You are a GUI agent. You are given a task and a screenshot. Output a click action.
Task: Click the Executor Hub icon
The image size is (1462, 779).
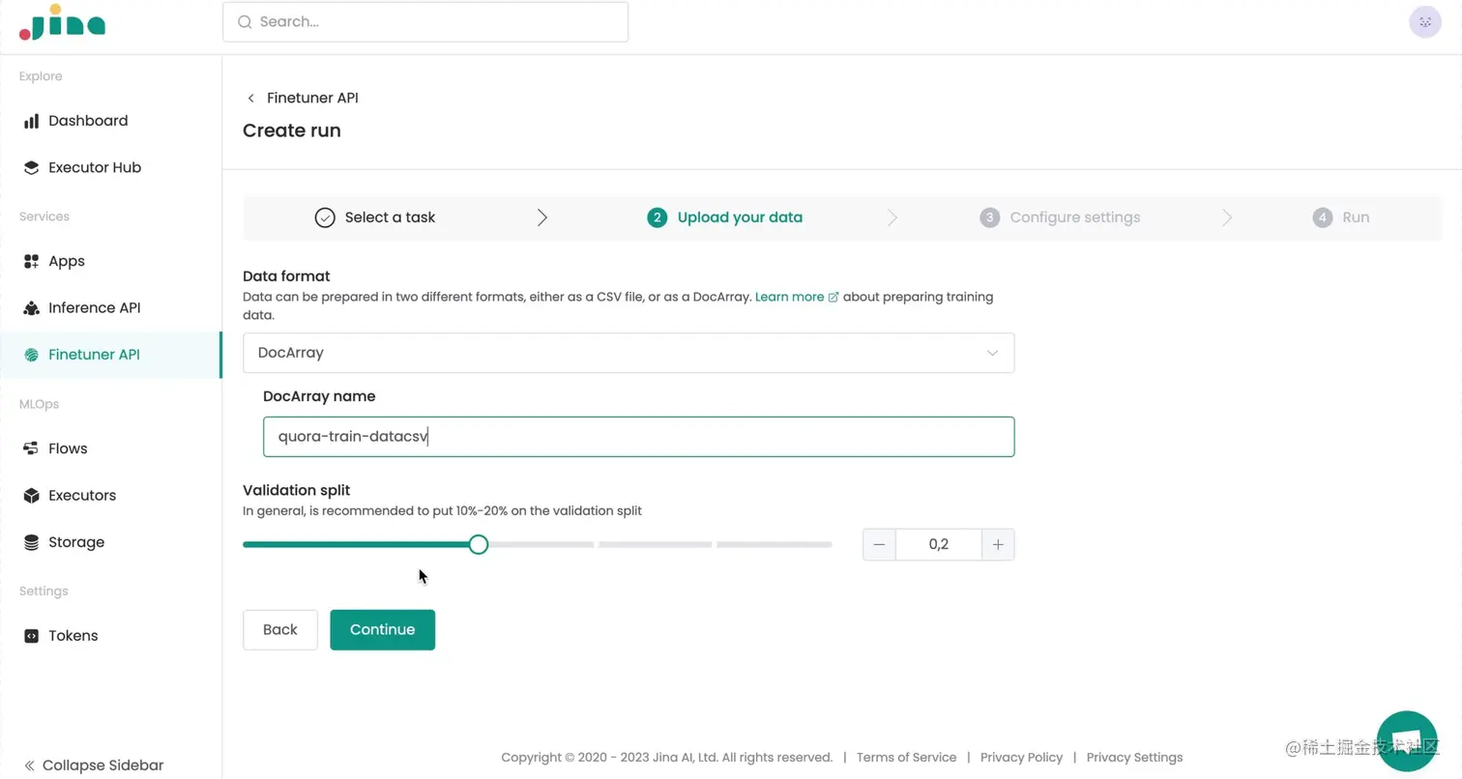[x=31, y=167]
